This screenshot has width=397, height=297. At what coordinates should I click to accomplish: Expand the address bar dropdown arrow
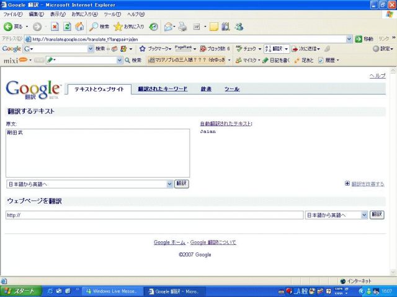point(349,39)
